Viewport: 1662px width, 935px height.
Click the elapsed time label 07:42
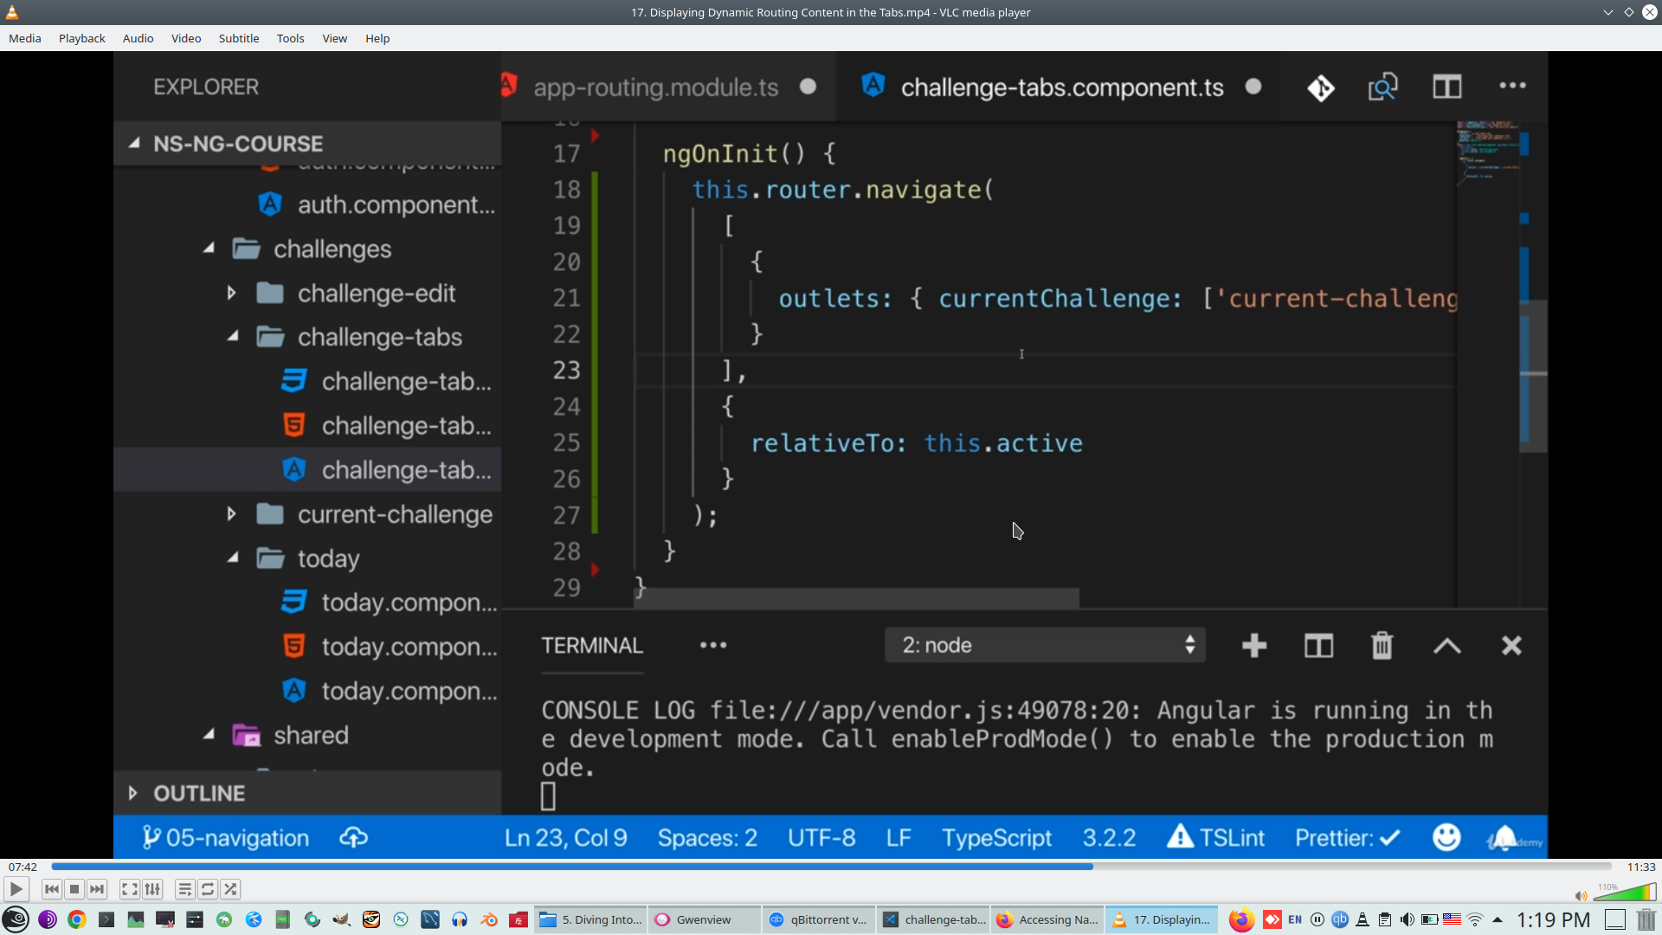pos(23,867)
